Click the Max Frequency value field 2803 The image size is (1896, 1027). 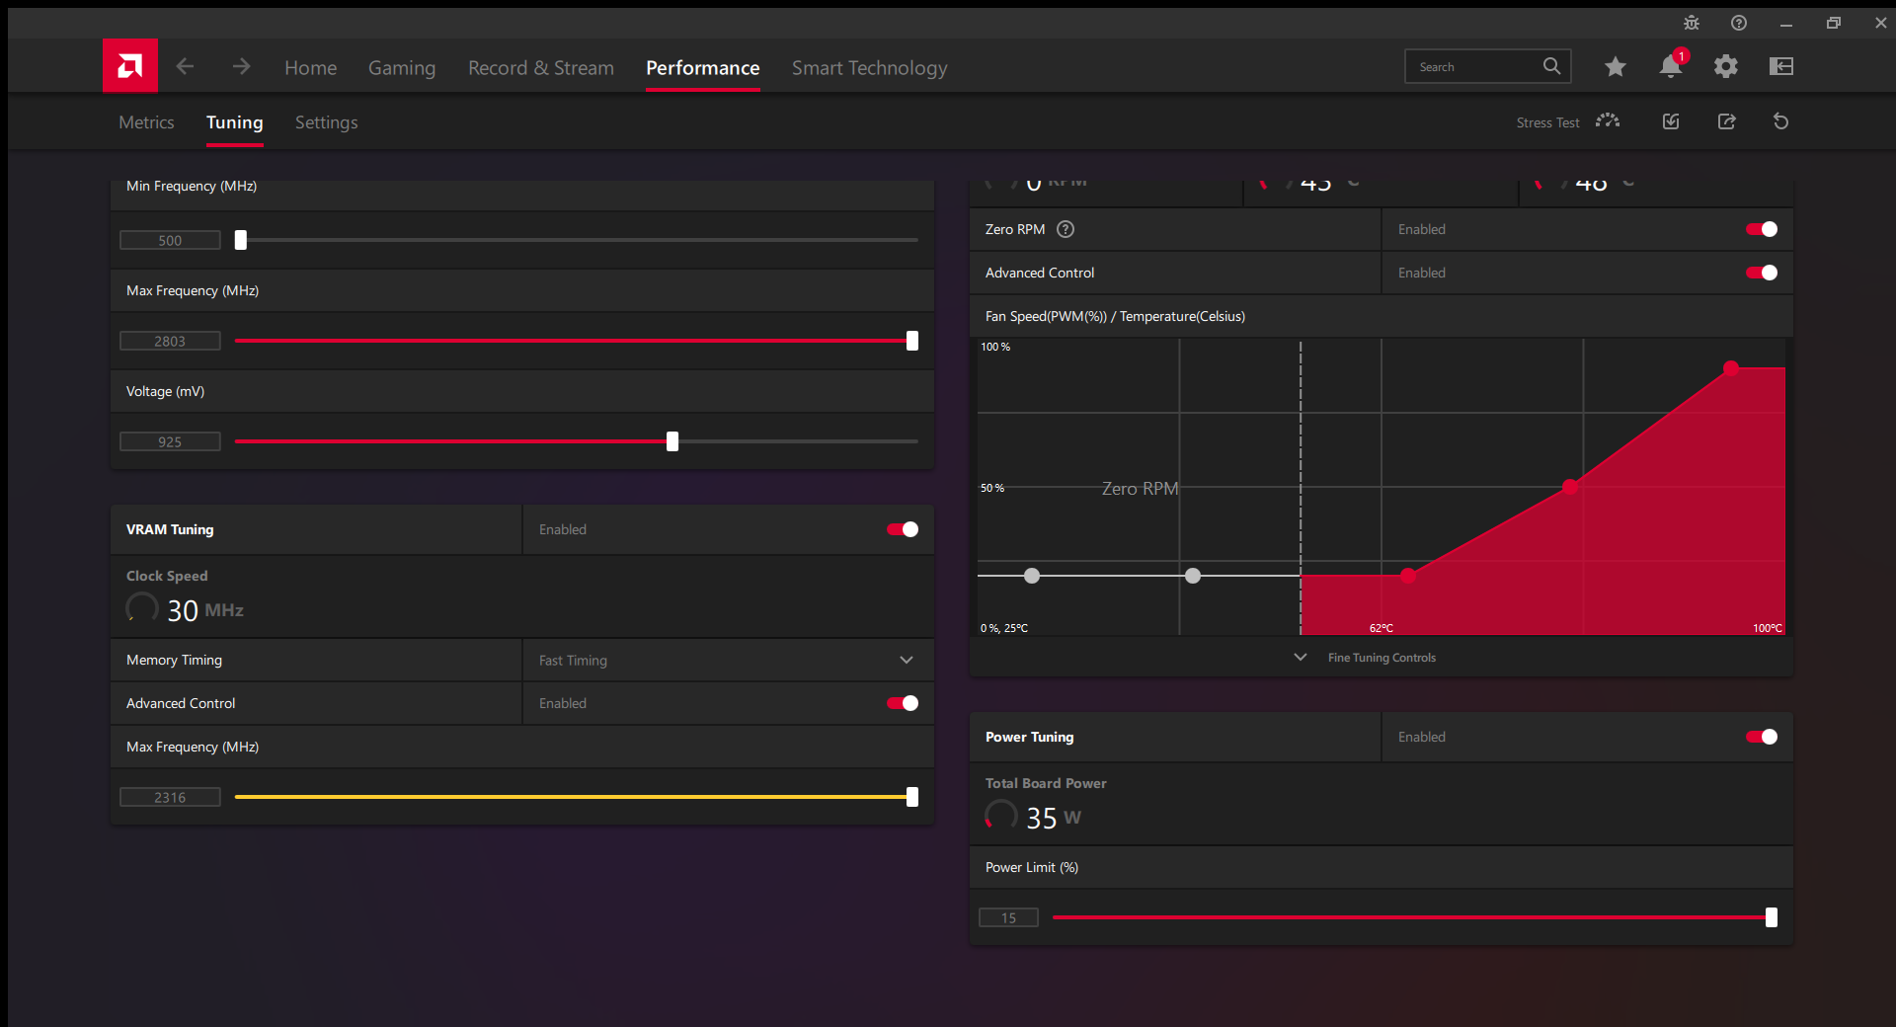click(x=170, y=341)
